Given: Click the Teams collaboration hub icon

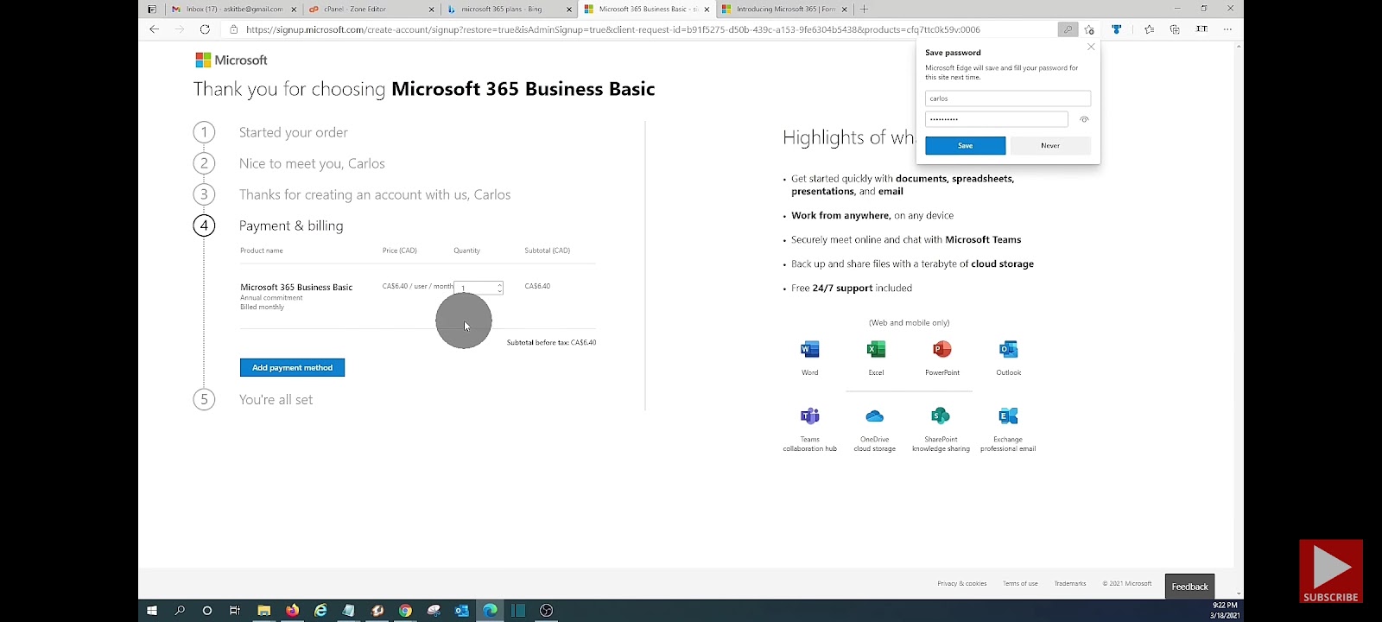Looking at the screenshot, I should click(809, 416).
